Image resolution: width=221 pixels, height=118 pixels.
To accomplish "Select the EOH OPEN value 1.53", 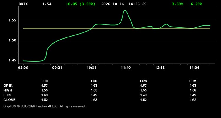I will click(x=44, y=86).
